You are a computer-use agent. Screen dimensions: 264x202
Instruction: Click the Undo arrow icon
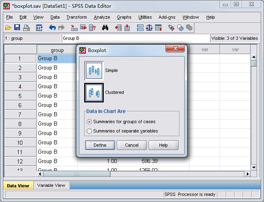click(x=52, y=28)
